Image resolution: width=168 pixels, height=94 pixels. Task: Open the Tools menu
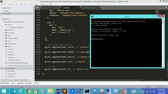31,4
